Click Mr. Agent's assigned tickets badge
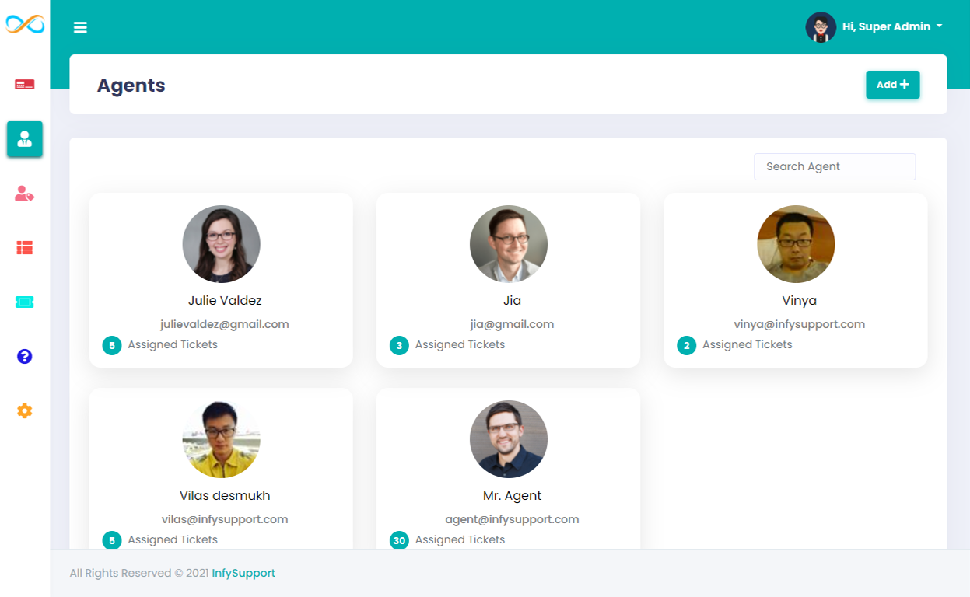970x597 pixels. point(399,539)
